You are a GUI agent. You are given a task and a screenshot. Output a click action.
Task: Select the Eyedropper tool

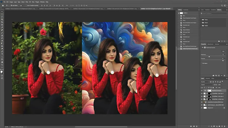point(2,27)
